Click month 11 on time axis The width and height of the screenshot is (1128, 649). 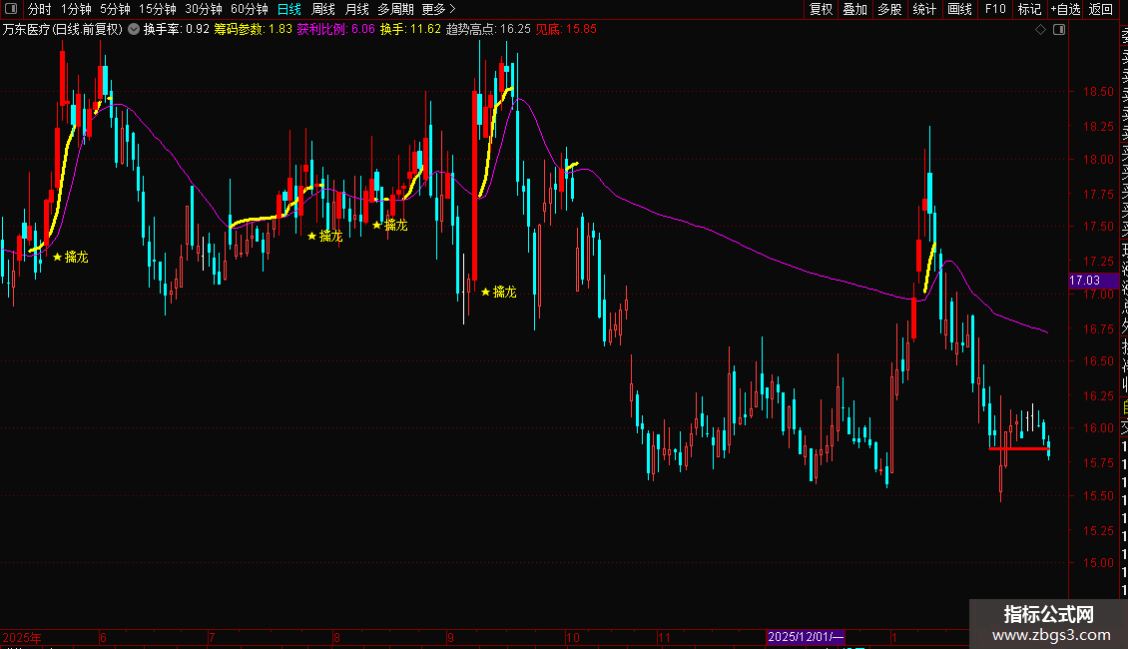point(664,637)
